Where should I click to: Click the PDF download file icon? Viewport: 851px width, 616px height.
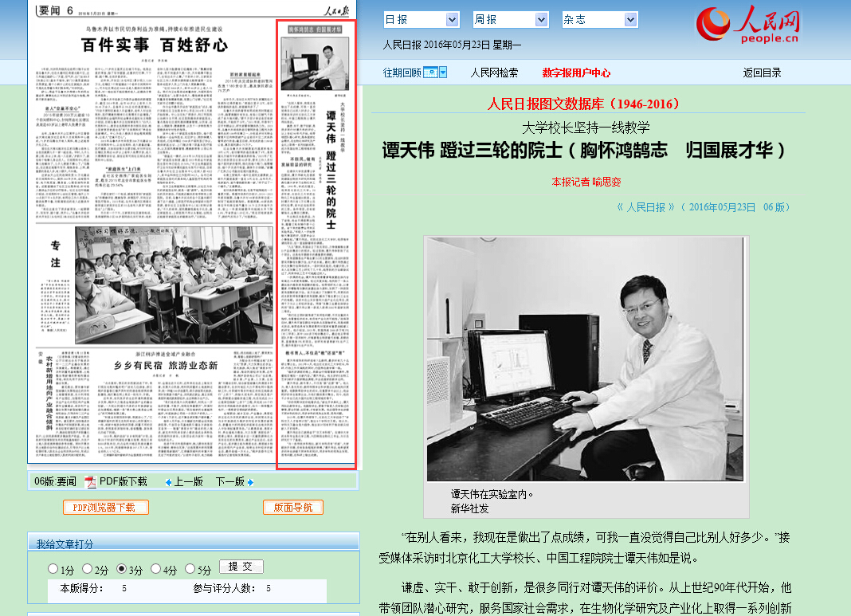[90, 481]
